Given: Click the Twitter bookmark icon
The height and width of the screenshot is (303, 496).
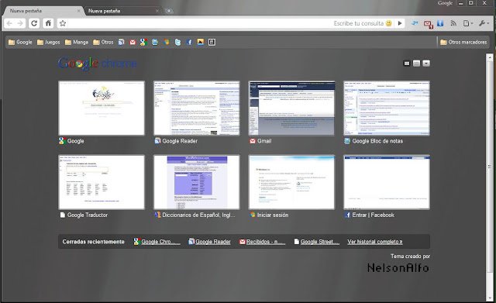Looking at the screenshot, I should 177,42.
